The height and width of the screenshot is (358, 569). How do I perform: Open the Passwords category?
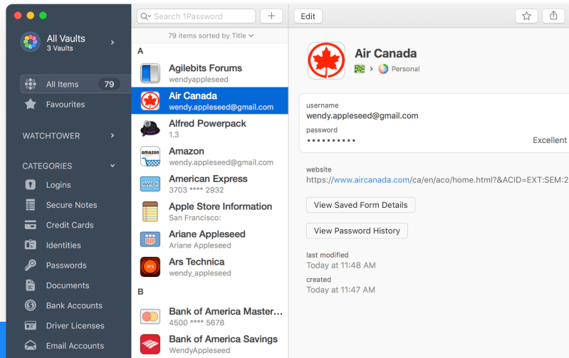pyautogui.click(x=68, y=265)
